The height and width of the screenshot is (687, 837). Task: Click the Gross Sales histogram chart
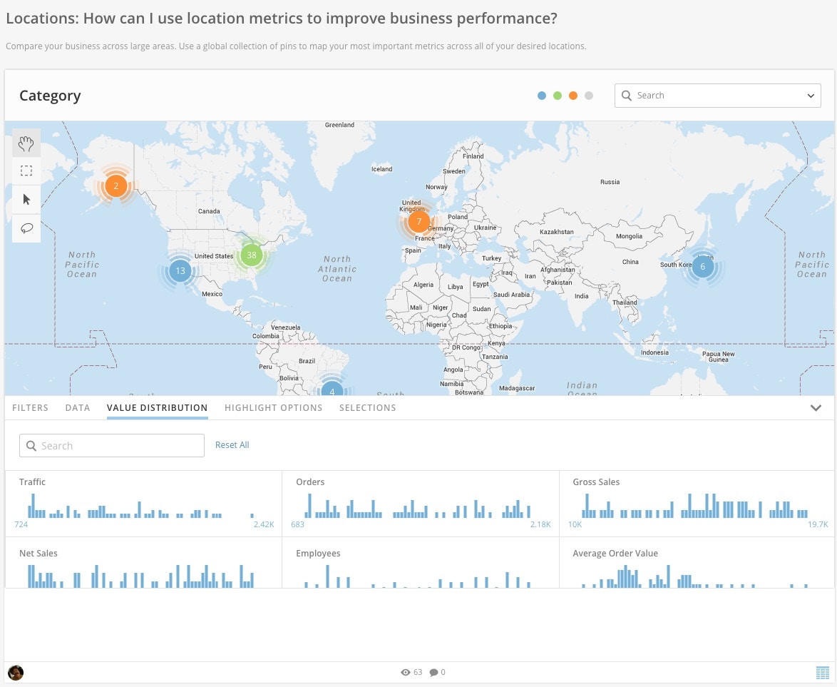click(x=694, y=505)
